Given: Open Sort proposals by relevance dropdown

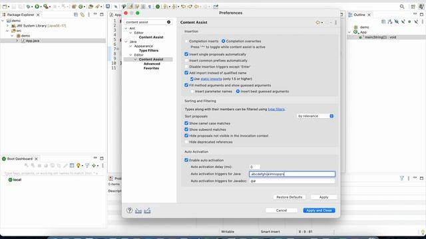Looking at the screenshot, I should tap(315, 116).
